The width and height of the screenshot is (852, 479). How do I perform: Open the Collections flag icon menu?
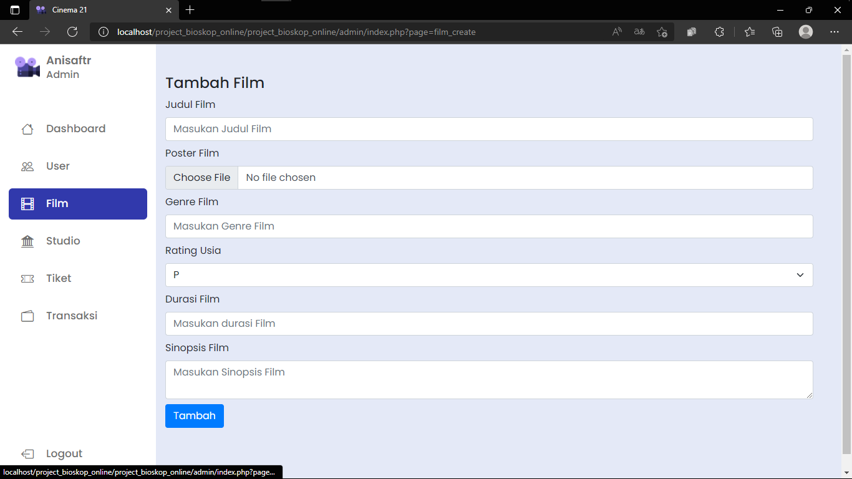777,32
